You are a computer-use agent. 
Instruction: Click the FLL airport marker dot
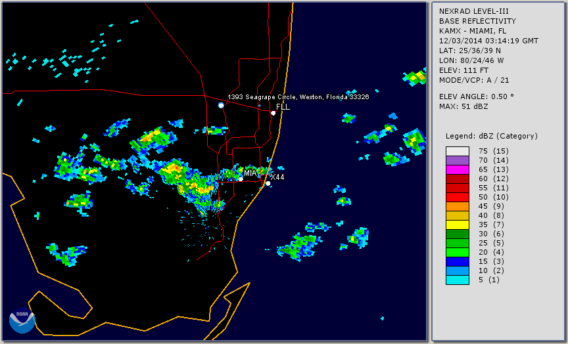[273, 113]
